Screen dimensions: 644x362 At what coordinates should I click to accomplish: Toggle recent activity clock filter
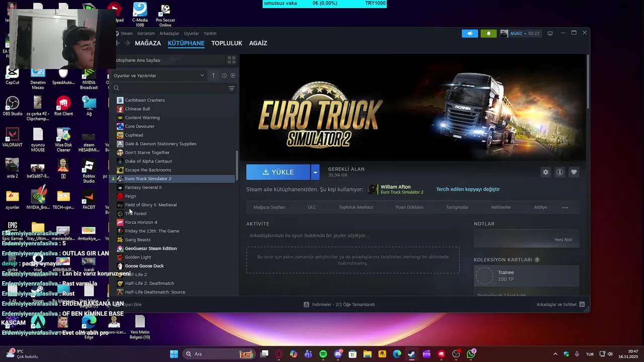coord(224,75)
